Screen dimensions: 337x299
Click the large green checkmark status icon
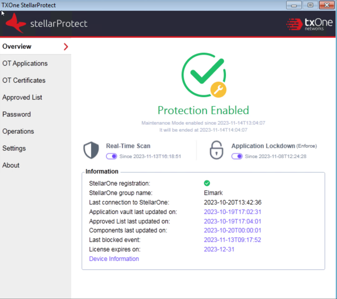204,75
